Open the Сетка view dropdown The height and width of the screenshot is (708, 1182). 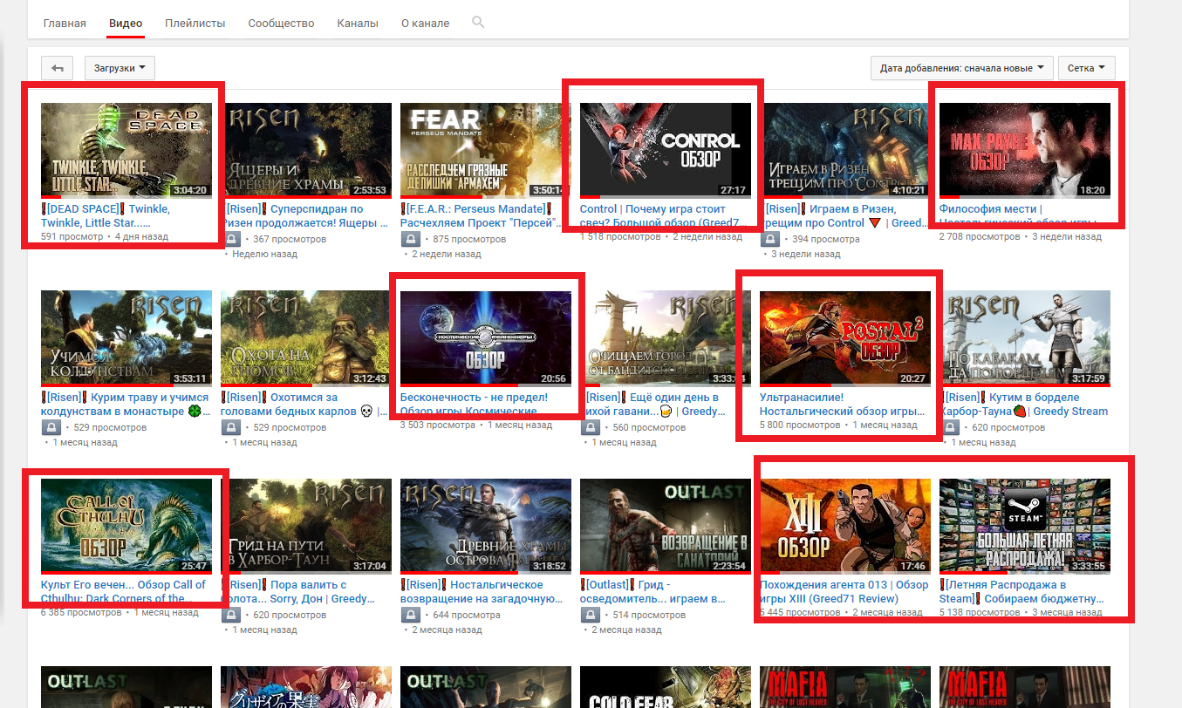(1086, 68)
